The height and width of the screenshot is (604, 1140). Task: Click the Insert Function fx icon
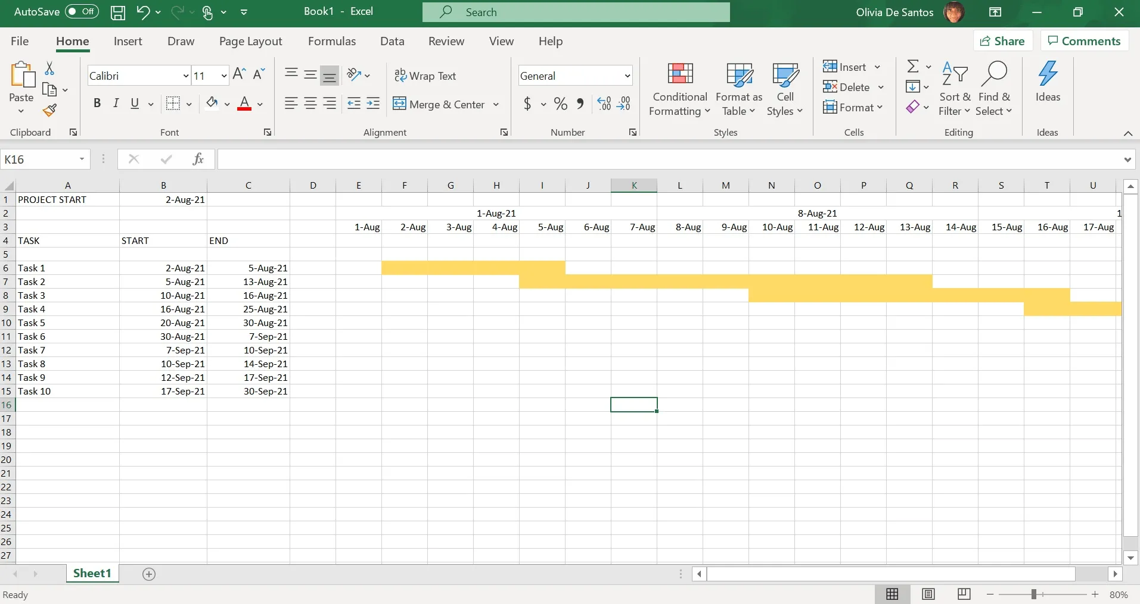198,159
